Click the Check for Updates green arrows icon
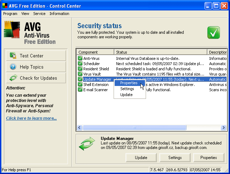230x174 pixels. [x=13, y=78]
